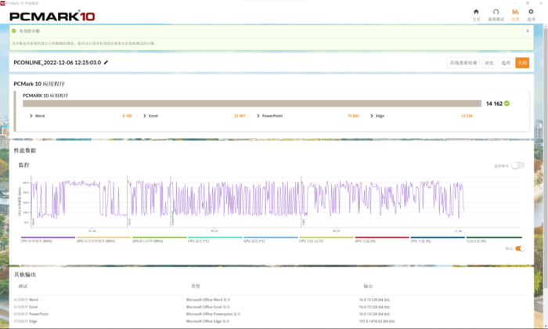The height and width of the screenshot is (329, 548).
Task: Click Edge version 107.0.1418.62 value
Action: 377,321
